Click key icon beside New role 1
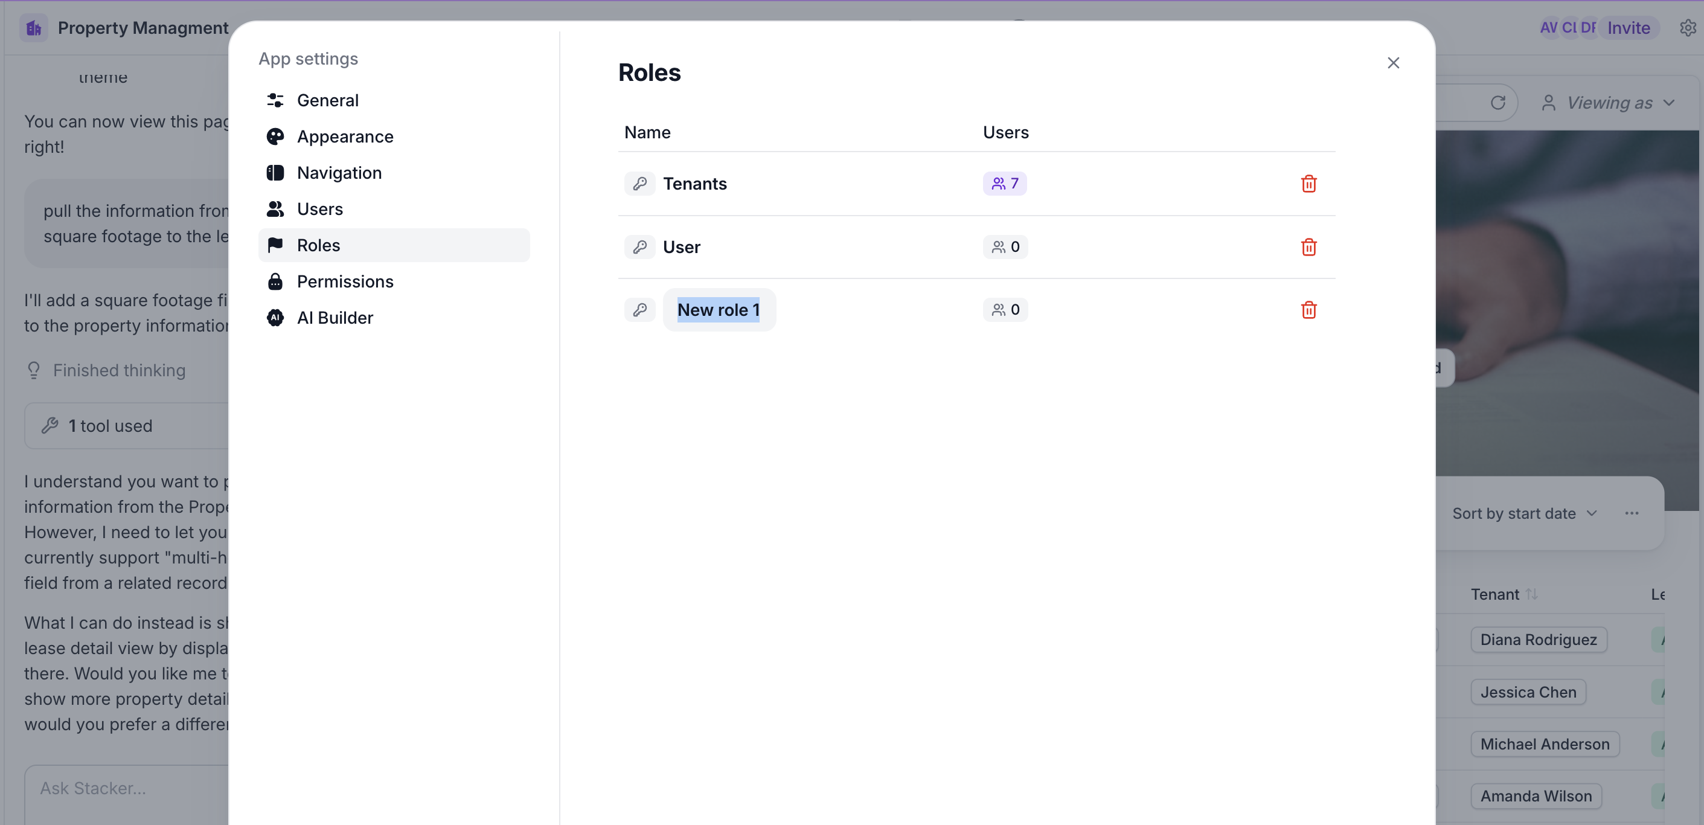This screenshot has height=825, width=1704. (639, 310)
